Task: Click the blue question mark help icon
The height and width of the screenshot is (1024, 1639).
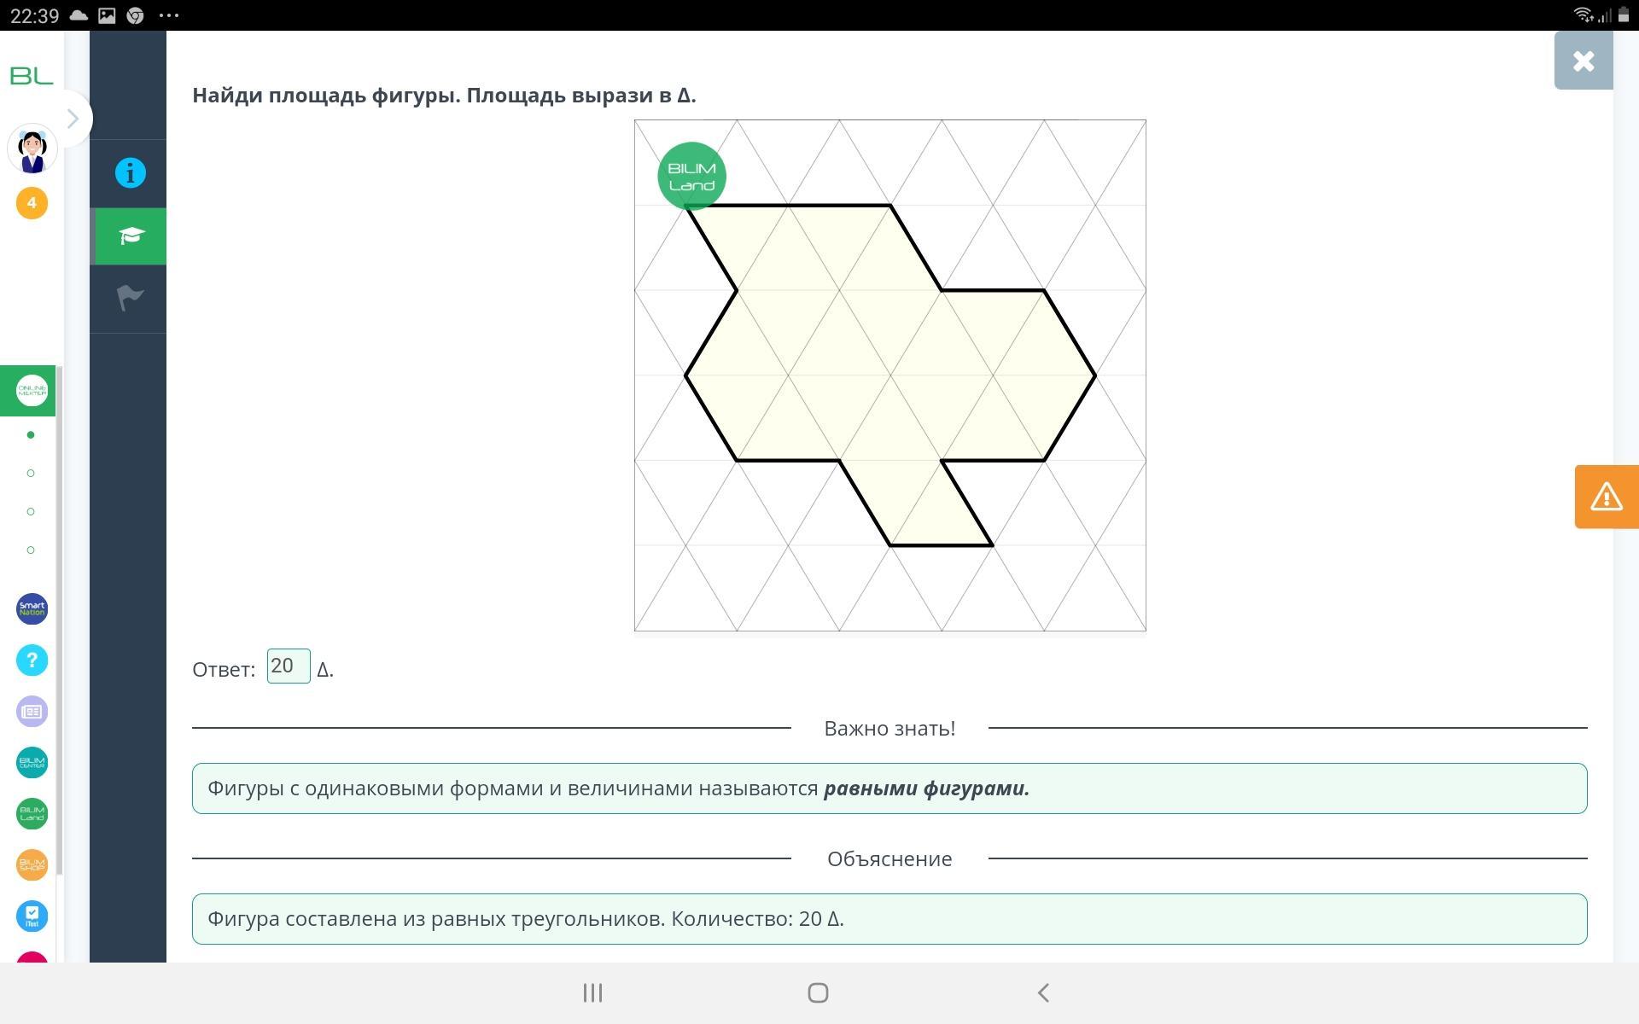Action: (32, 660)
